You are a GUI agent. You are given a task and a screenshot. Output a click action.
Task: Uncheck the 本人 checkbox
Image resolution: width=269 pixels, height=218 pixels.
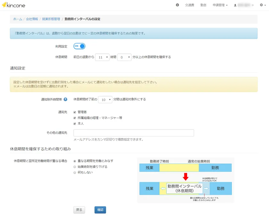(75, 124)
